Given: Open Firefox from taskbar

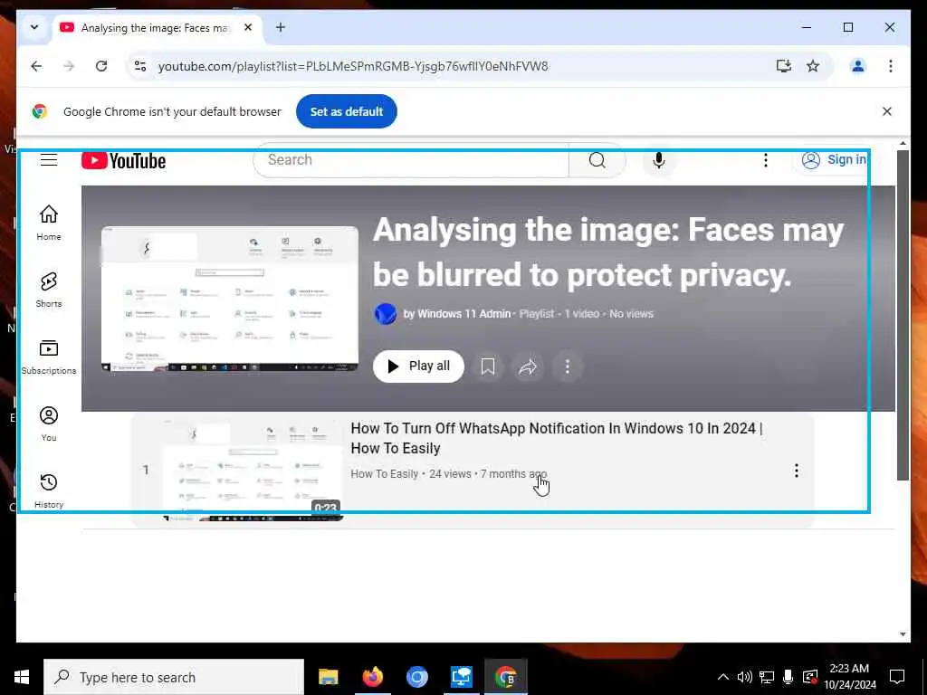Looking at the screenshot, I should click(x=373, y=677).
